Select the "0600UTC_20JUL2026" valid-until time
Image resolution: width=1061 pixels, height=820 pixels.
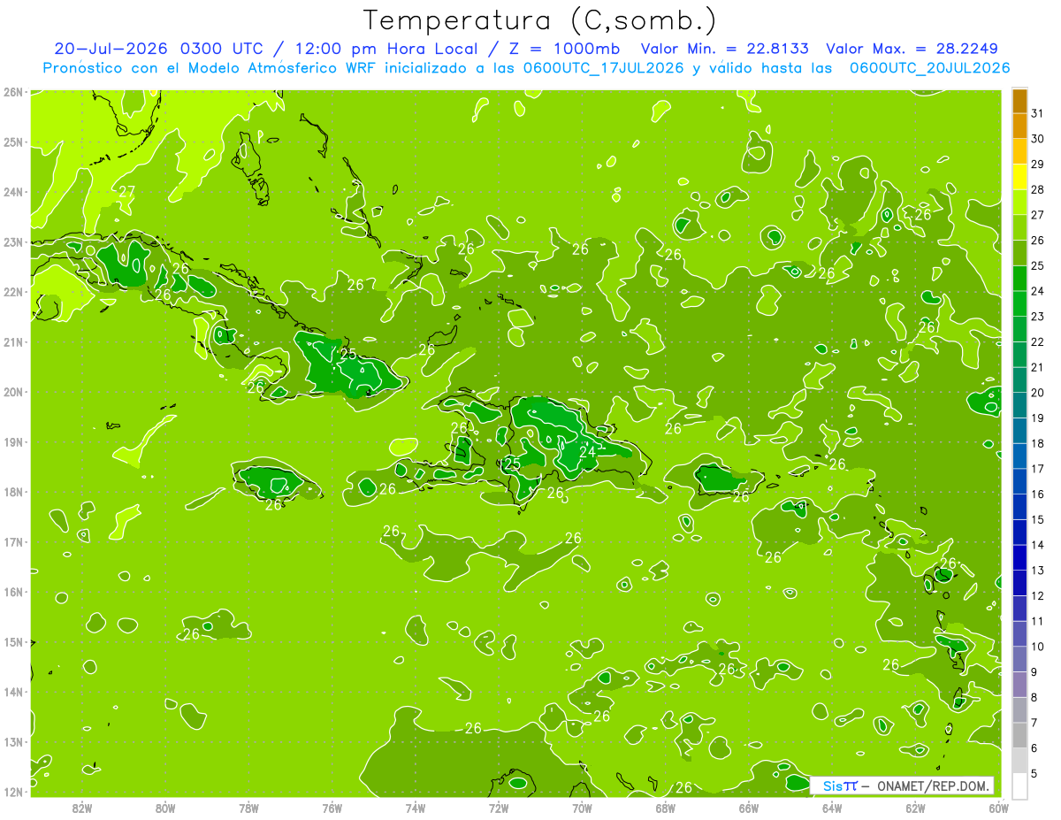point(929,68)
